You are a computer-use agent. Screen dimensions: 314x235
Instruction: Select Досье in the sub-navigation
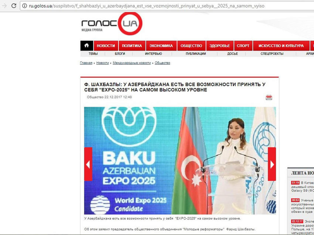[x=232, y=53]
